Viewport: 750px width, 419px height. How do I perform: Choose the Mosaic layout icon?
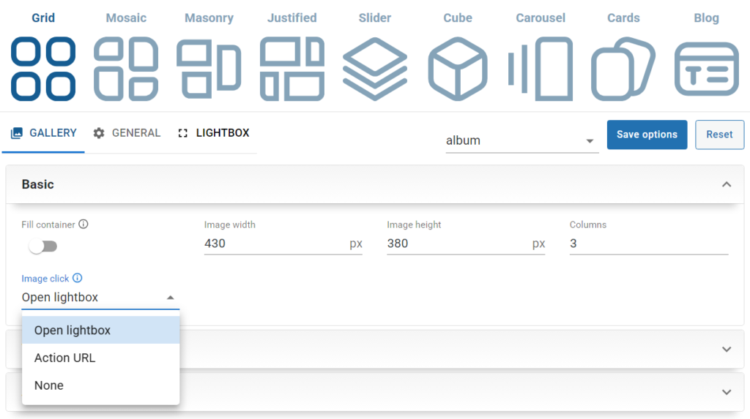click(126, 69)
